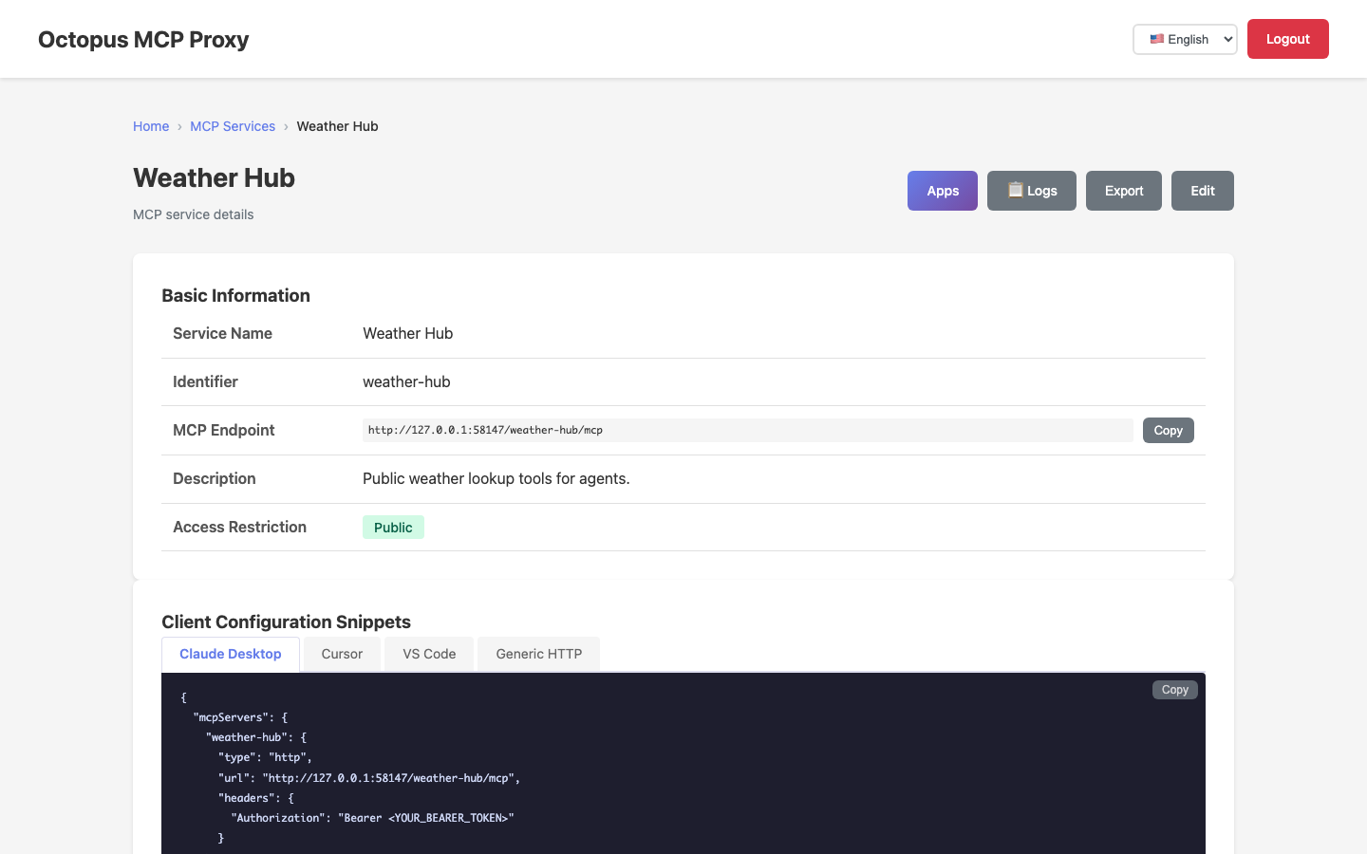Switch to the Cursor snippet tab
1367x854 pixels.
342,654
